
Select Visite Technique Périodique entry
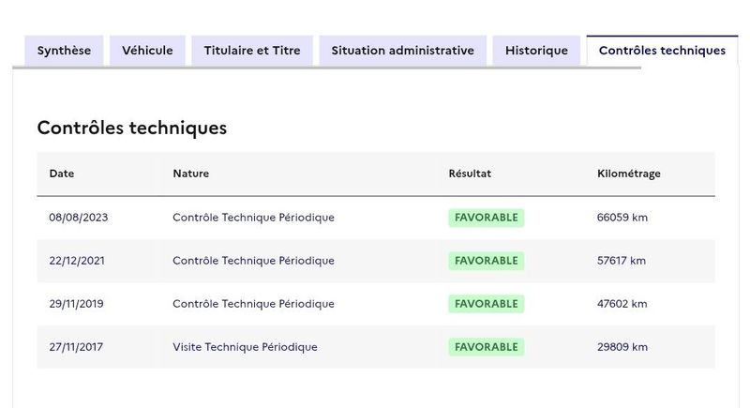[x=245, y=347]
